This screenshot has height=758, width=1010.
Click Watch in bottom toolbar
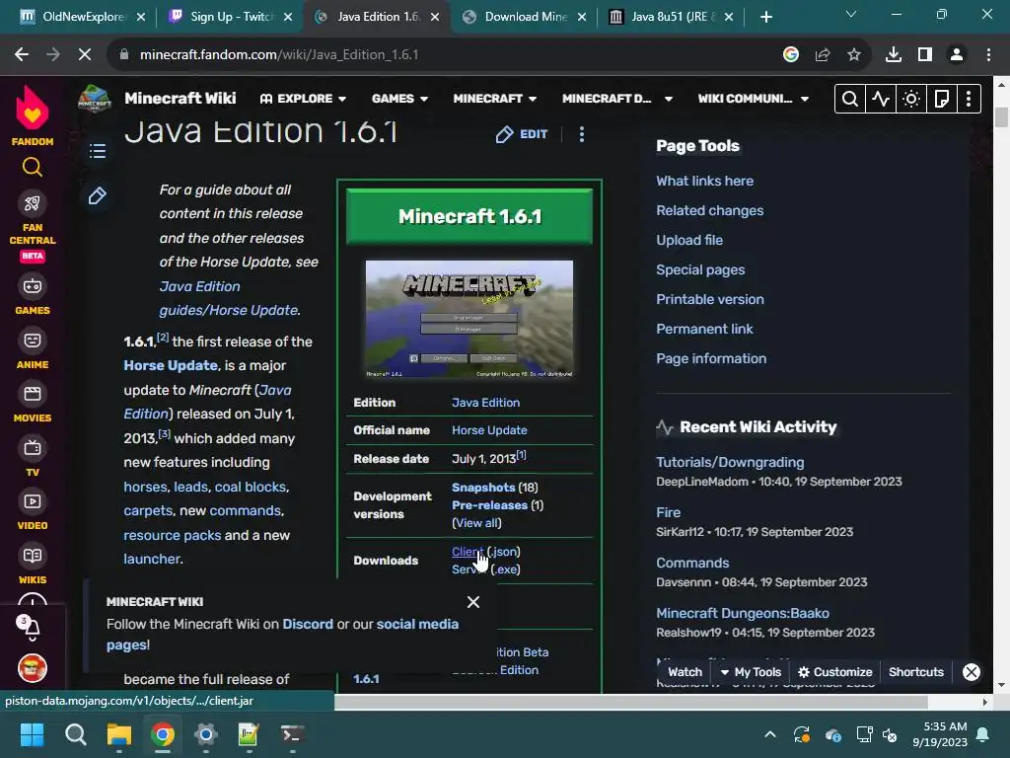pos(685,672)
